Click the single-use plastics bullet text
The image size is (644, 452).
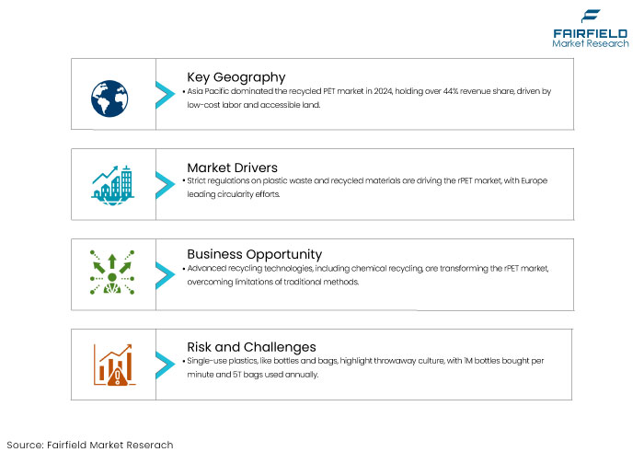tap(363, 367)
